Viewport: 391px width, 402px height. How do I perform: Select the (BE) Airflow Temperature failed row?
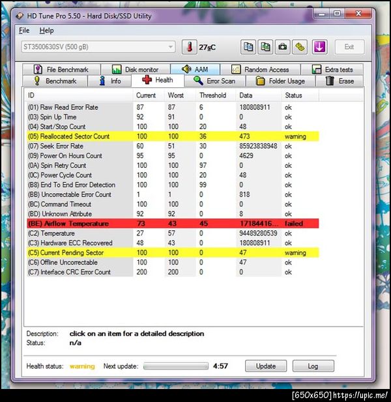click(173, 224)
